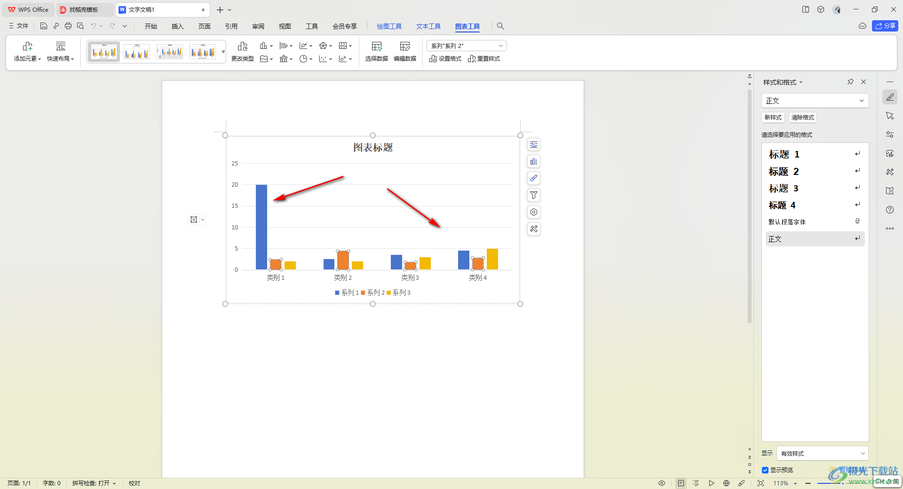This screenshot has width=903, height=489.
Task: Click chart elements floating button
Action: pyautogui.click(x=534, y=162)
